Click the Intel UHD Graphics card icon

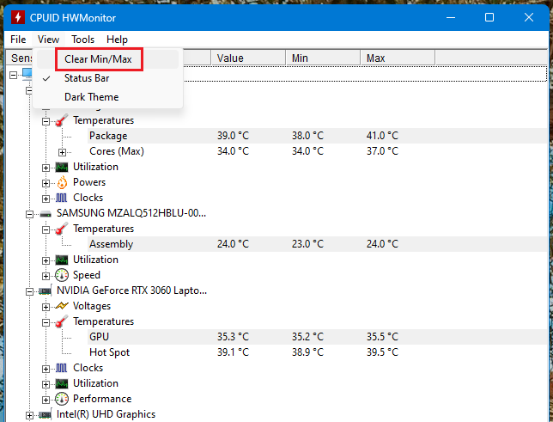tap(46, 414)
